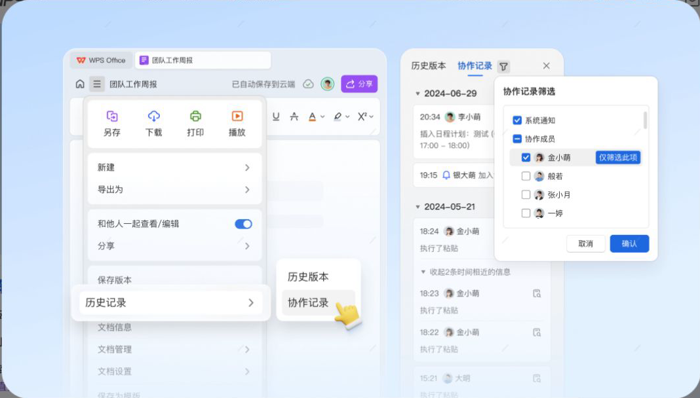Toggle the 协作成员 checkbox

517,139
